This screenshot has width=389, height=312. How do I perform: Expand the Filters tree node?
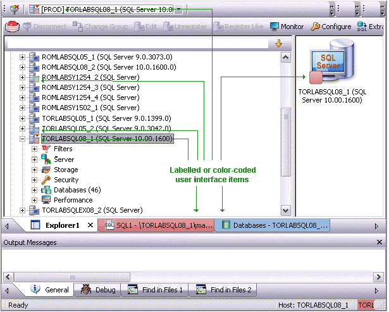point(35,149)
